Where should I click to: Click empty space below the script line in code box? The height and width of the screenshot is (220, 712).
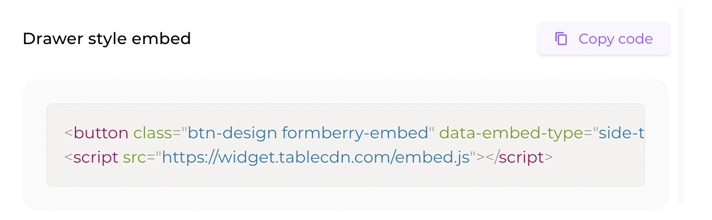[x=345, y=176]
